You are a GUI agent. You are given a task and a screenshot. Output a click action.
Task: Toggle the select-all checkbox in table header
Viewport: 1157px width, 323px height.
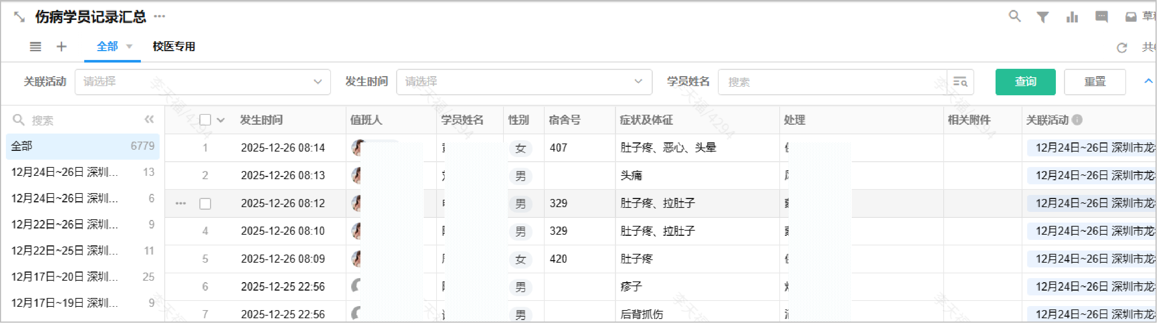coord(205,120)
